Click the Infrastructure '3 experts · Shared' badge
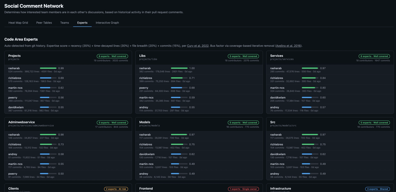This screenshot has height=192, width=396. (378, 189)
